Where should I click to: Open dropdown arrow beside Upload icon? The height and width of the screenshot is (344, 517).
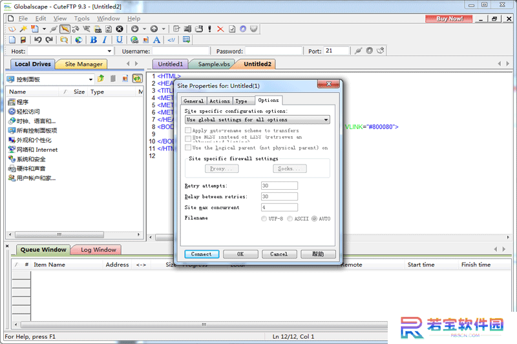pyautogui.click(x=164, y=29)
